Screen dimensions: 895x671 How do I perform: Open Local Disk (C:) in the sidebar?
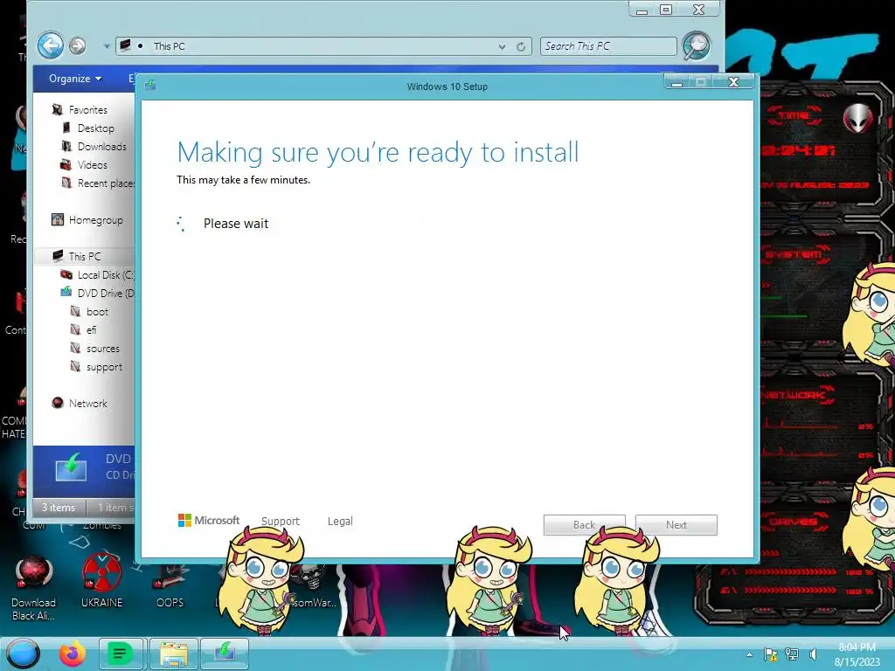tap(106, 275)
